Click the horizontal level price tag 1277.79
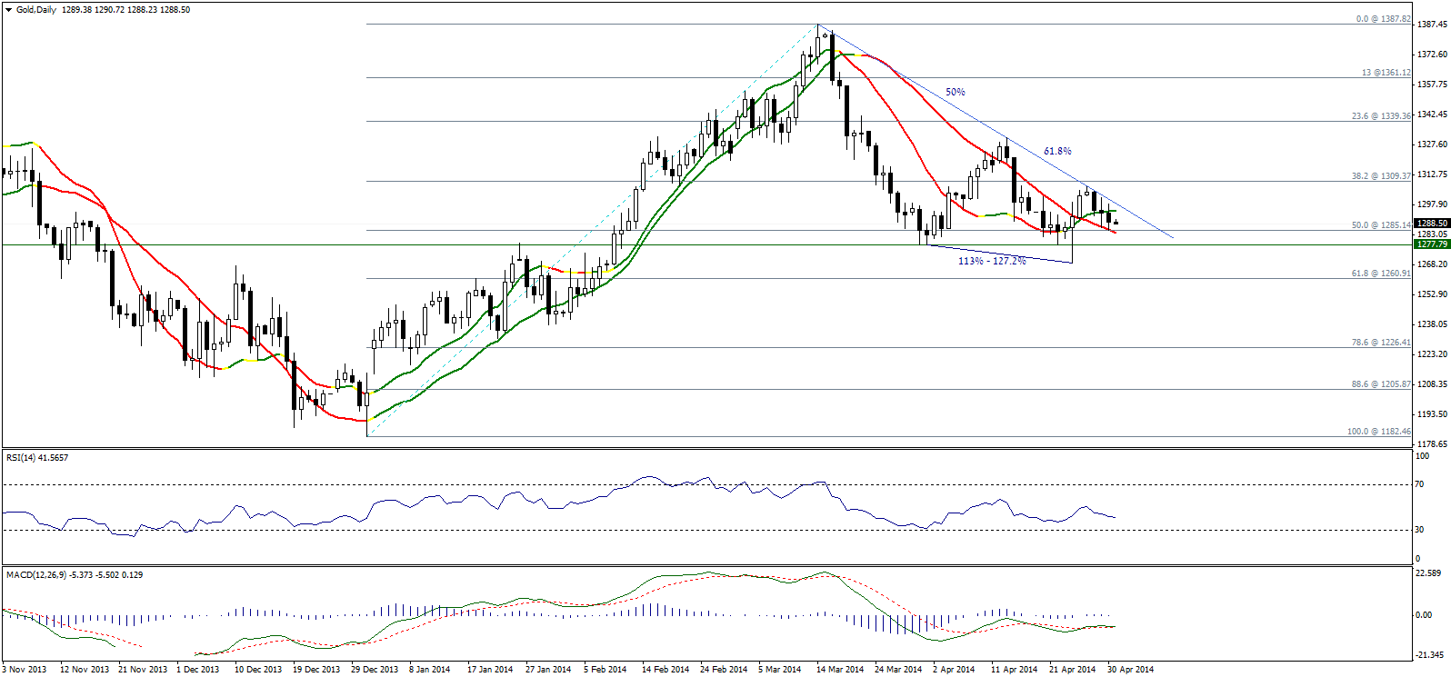 [x=1432, y=244]
